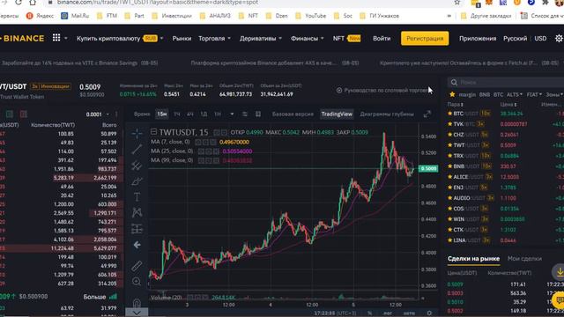Select the crosshair cursor tool

[137, 133]
